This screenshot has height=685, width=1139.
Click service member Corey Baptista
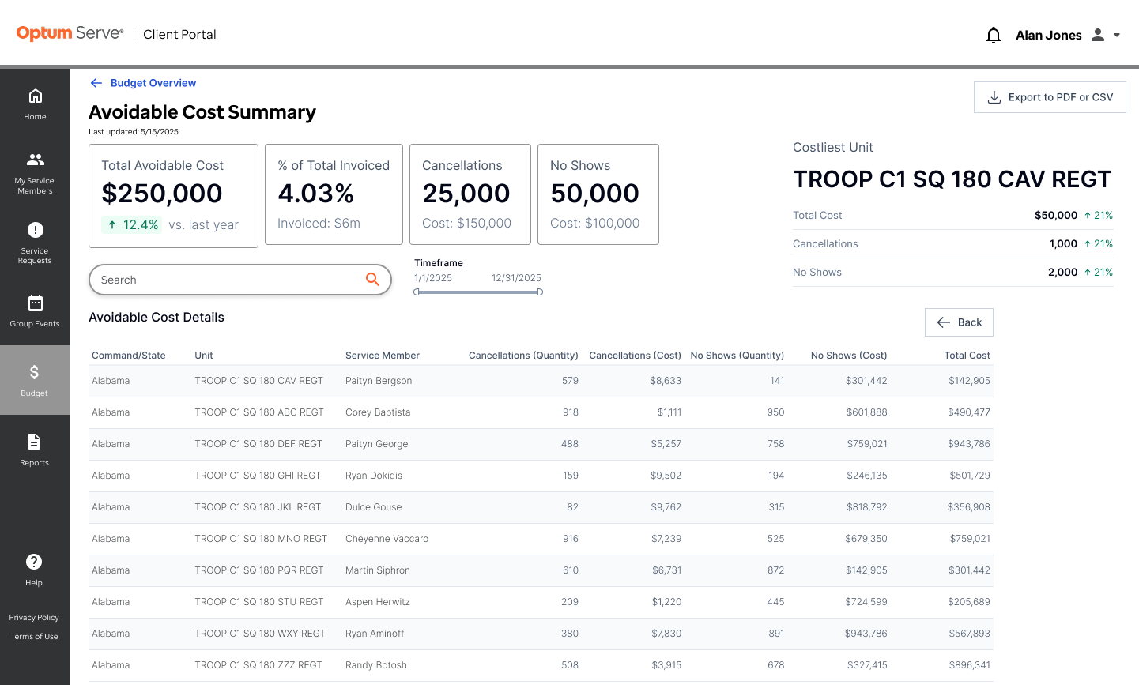click(x=378, y=412)
